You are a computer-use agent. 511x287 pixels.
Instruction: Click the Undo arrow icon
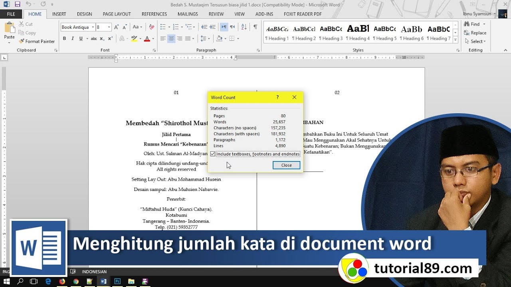(28, 4)
